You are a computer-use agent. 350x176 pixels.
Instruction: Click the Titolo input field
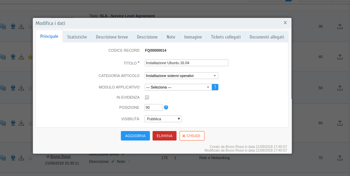coord(186,63)
